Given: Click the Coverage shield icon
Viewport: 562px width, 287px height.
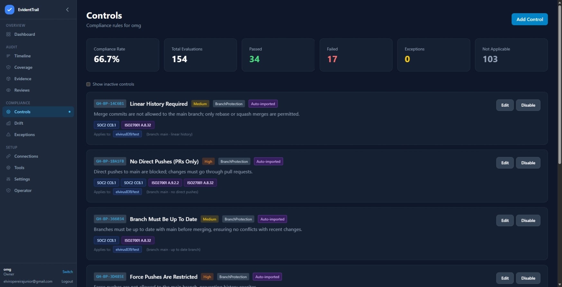Looking at the screenshot, I should coord(8,67).
